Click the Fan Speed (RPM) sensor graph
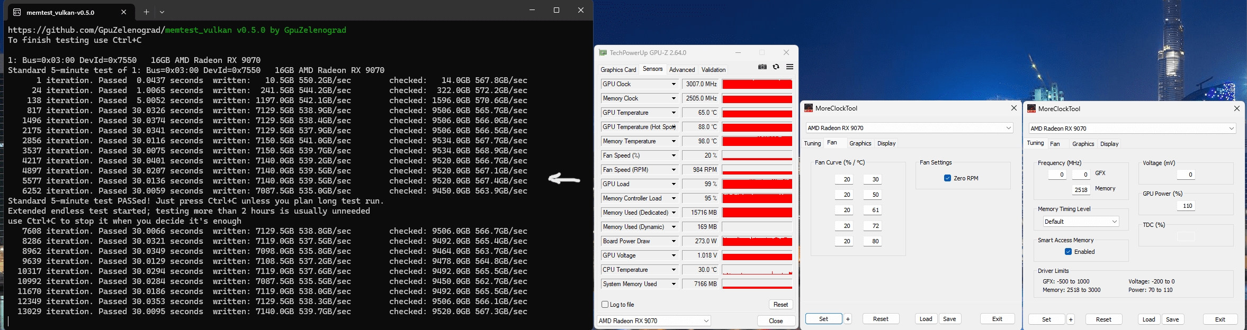This screenshot has height=330, width=1247. click(757, 170)
